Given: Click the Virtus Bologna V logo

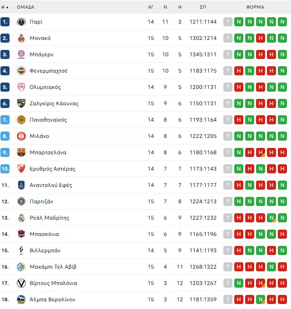Looking at the screenshot, I should click(x=21, y=283).
